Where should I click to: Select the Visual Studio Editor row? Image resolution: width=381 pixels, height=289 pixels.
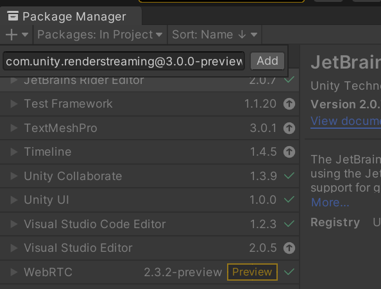click(x=149, y=248)
